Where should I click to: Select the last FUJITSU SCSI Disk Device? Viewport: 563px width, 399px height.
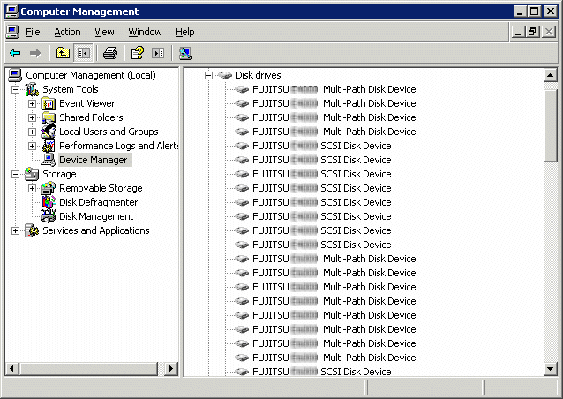click(321, 372)
